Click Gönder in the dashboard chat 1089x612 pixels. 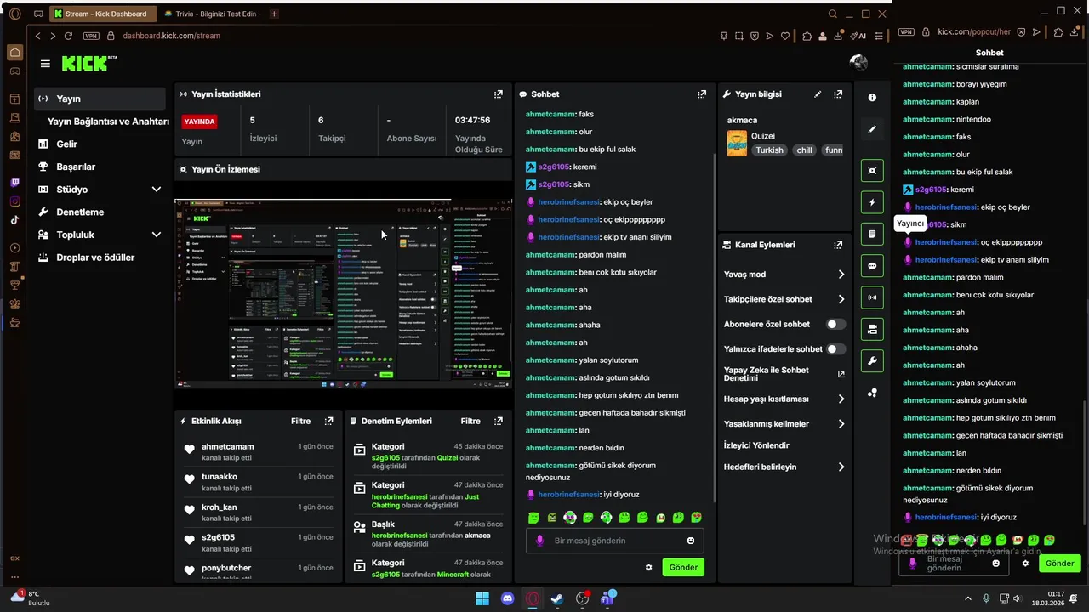683,567
